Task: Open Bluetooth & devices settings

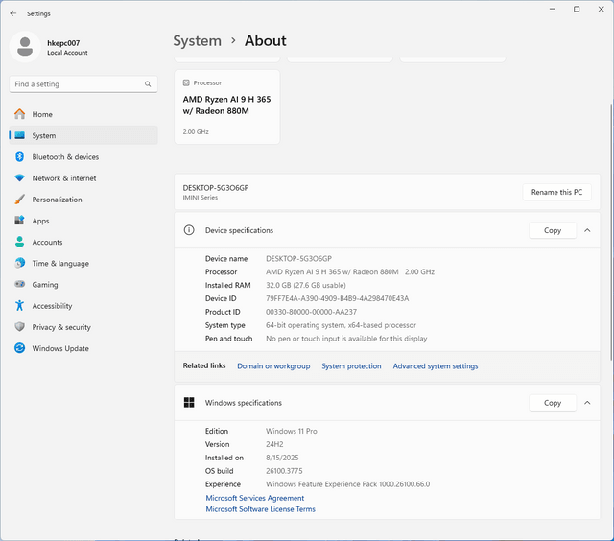Action: point(83,157)
